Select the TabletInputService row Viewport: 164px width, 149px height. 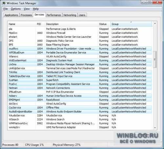click(x=80, y=76)
